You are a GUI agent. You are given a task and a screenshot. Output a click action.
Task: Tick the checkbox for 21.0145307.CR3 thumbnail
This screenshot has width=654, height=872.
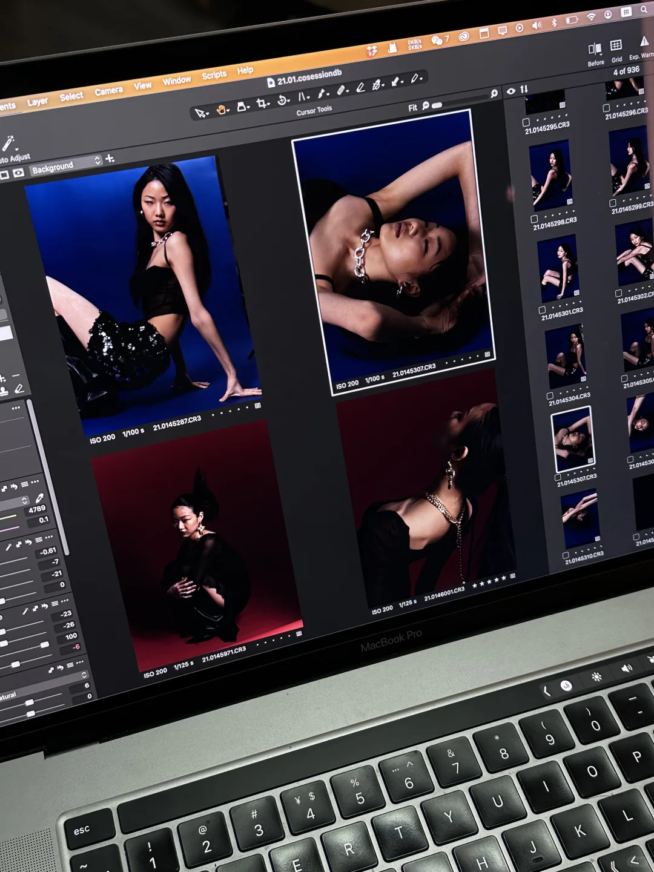pyautogui.click(x=558, y=477)
